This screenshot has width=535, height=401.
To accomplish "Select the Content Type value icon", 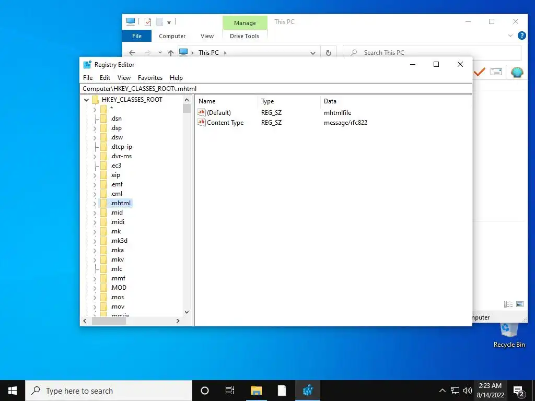I will [x=202, y=122].
